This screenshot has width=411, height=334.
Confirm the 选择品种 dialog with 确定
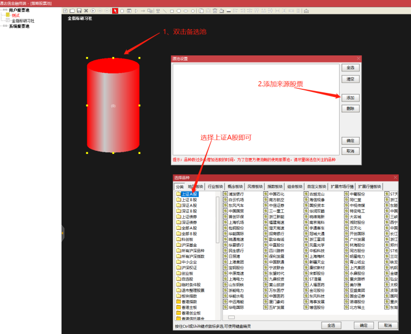(x=364, y=325)
